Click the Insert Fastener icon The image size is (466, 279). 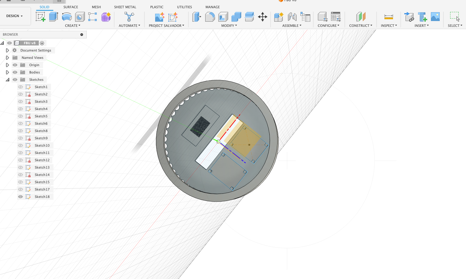(x=422, y=17)
